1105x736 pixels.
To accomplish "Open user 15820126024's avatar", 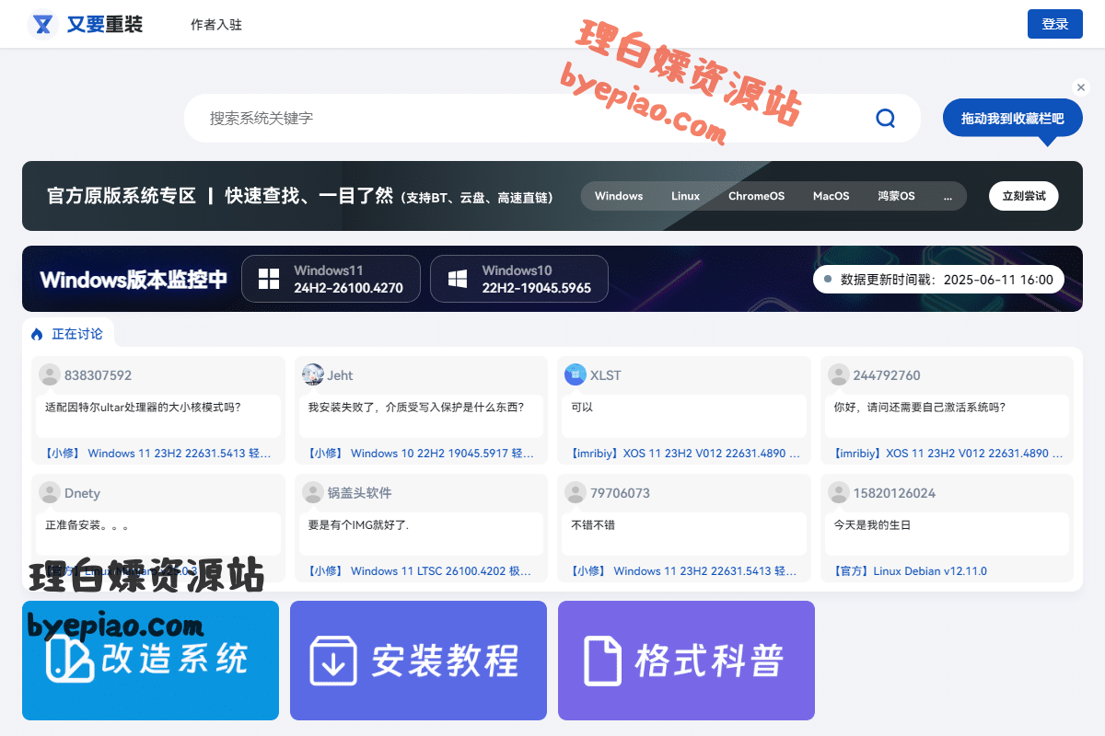I will [838, 492].
